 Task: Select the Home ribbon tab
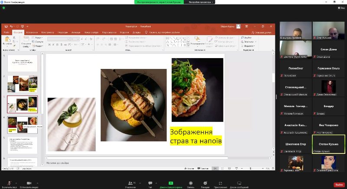click(18, 33)
